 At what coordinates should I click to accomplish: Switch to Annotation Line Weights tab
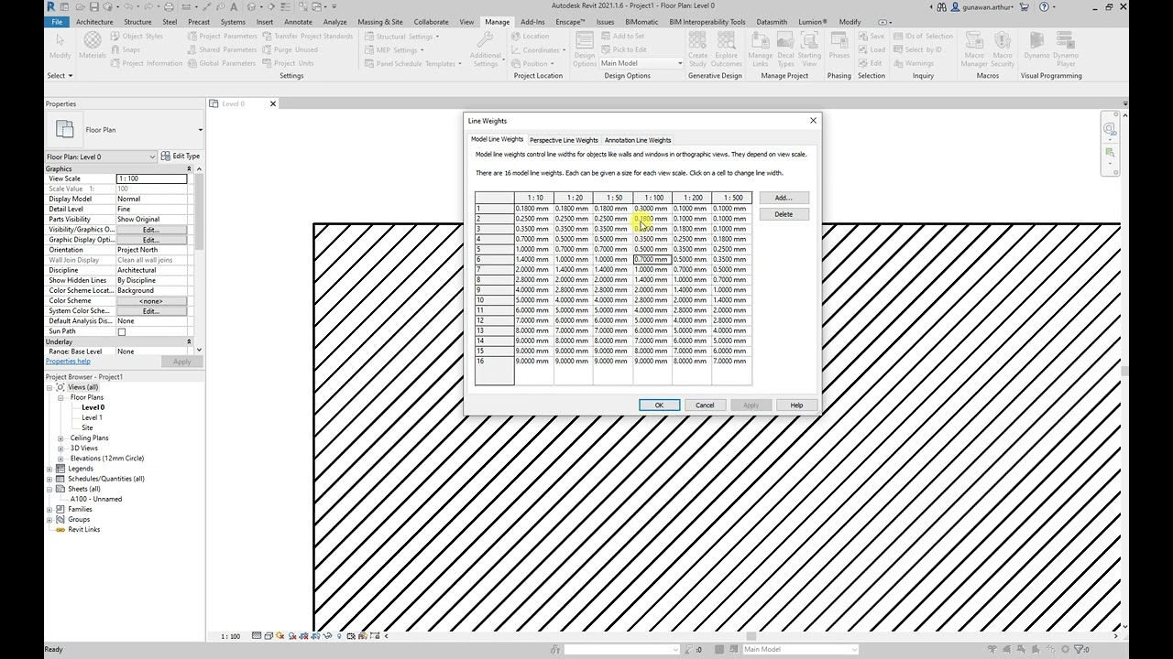pyautogui.click(x=638, y=140)
